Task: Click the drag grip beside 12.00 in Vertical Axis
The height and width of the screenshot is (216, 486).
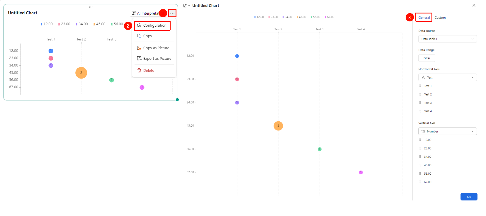Action: click(x=420, y=140)
